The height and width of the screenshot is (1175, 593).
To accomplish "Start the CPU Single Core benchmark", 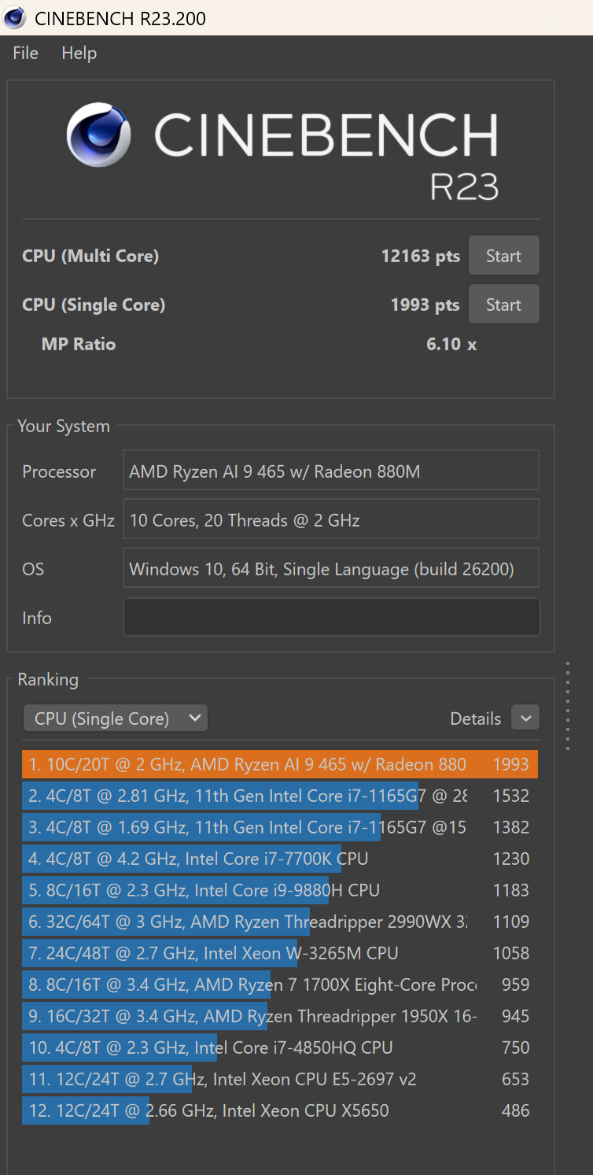I will pos(503,305).
